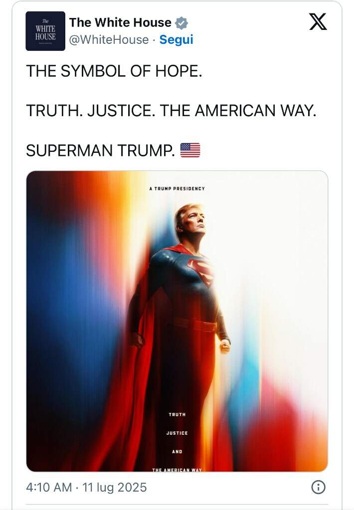Click the American flag emoji
The width and height of the screenshot is (354, 510).
click(x=190, y=150)
